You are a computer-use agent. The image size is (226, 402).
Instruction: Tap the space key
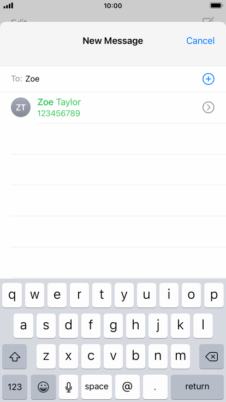click(97, 387)
